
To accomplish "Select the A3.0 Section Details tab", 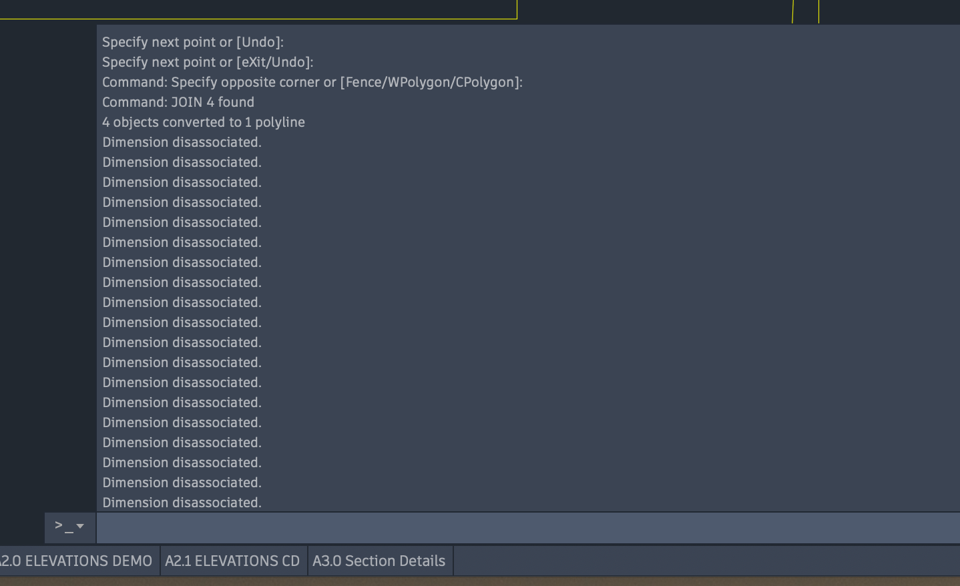I will pos(379,561).
